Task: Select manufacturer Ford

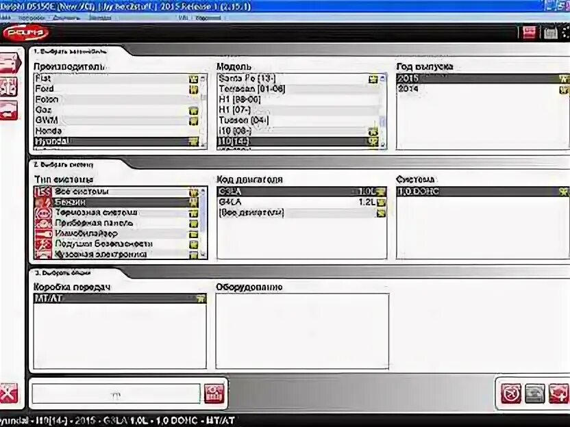Action: click(116, 89)
